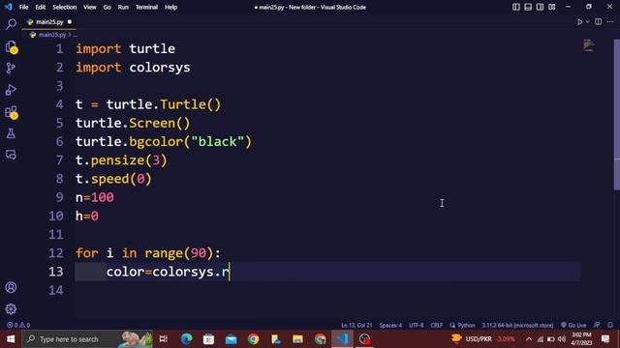
Task: Click the unsaved dot on main25.py tab
Action: click(x=70, y=22)
